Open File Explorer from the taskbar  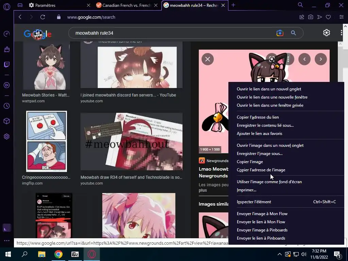point(41,254)
